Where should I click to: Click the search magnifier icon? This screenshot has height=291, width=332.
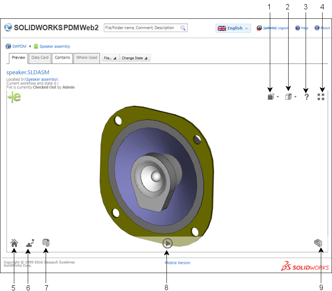pyautogui.click(x=183, y=28)
